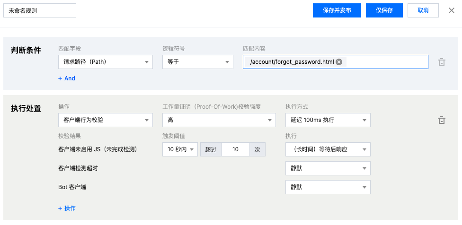The height and width of the screenshot is (225, 462).
Task: Add an action with + 操作
Action: 67,208
